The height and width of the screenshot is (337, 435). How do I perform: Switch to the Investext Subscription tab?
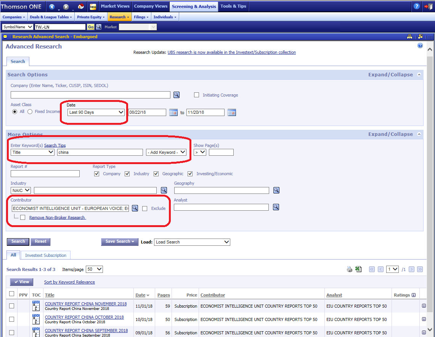(x=46, y=255)
